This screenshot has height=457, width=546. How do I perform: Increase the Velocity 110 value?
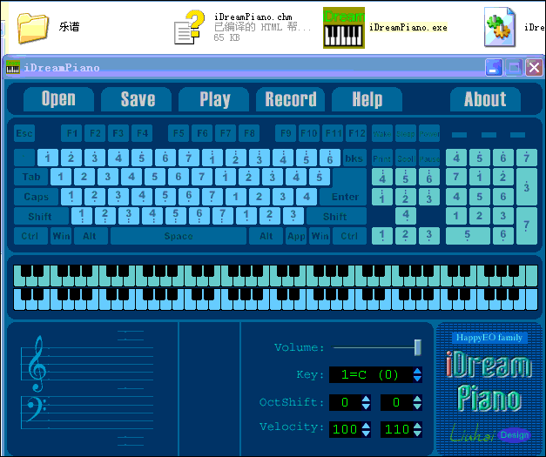tap(417, 426)
